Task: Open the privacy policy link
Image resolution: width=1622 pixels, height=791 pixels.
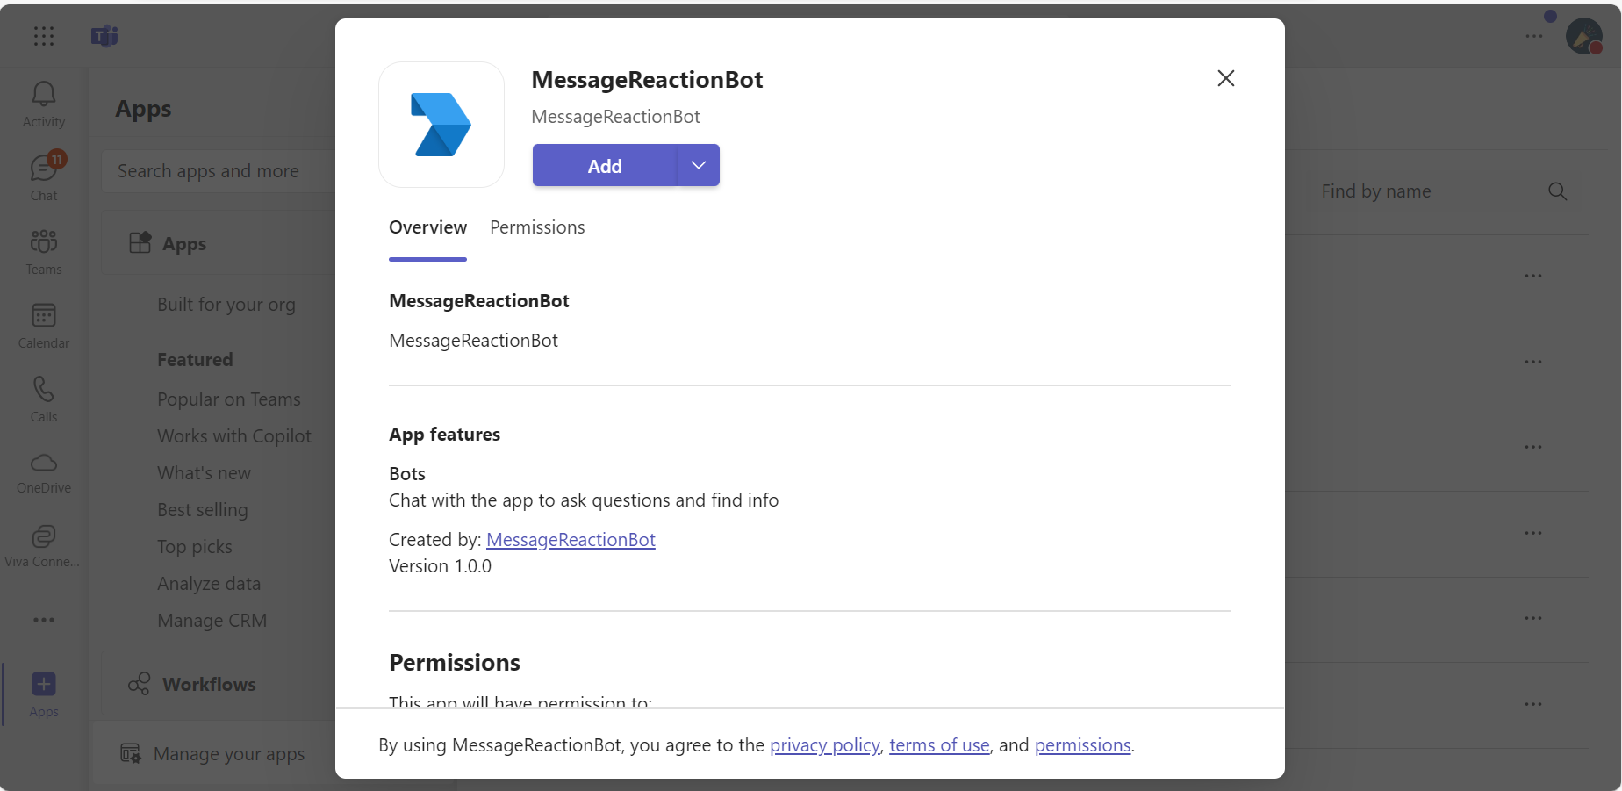Action: click(x=824, y=745)
